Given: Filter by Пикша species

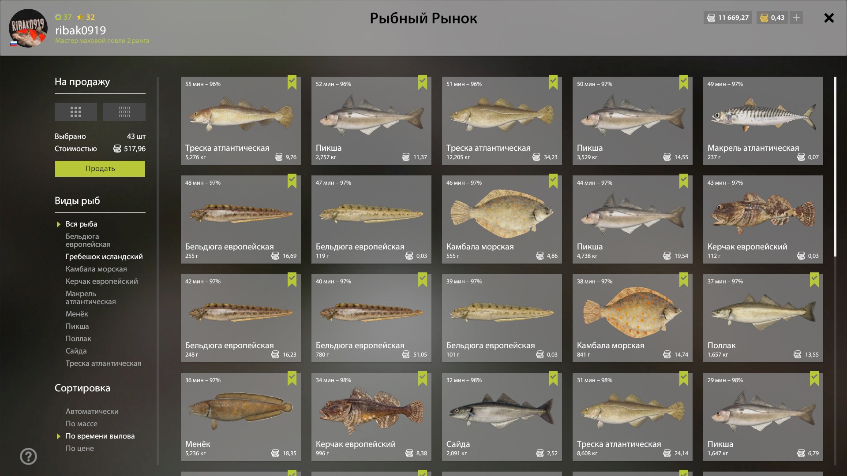Looking at the screenshot, I should [x=77, y=326].
